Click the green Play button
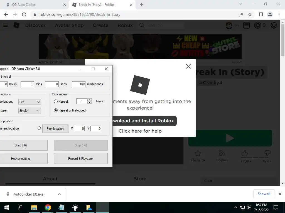Screen dimensions: 285x213 click(x=230, y=138)
